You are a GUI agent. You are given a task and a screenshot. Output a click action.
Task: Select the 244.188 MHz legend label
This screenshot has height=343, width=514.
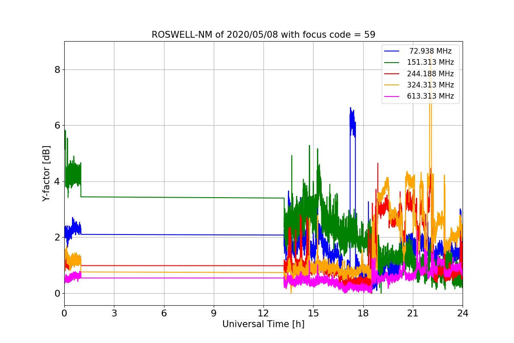pyautogui.click(x=430, y=74)
